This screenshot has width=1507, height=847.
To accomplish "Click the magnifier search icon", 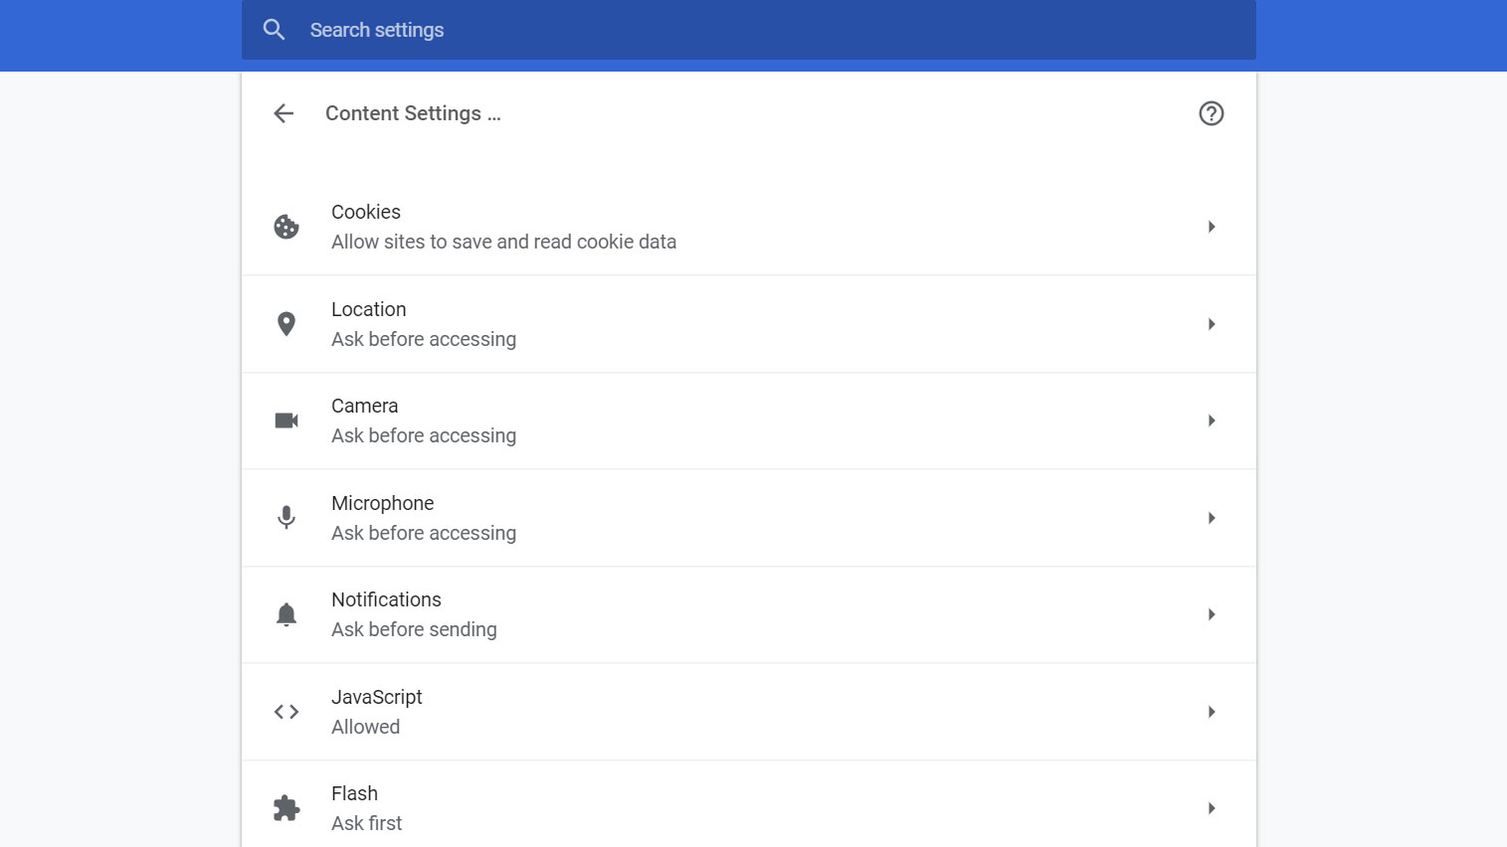I will (x=274, y=30).
